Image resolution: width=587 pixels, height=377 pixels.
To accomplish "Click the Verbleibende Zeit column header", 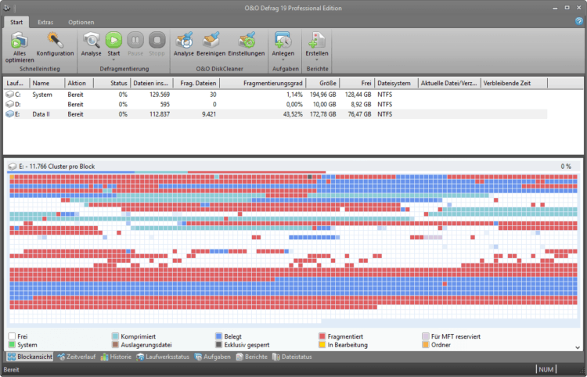I will 514,83.
